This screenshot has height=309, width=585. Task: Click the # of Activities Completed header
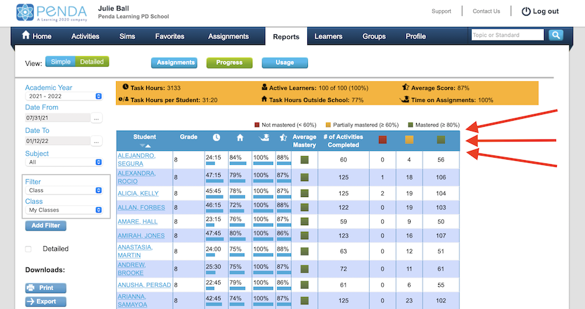343,141
